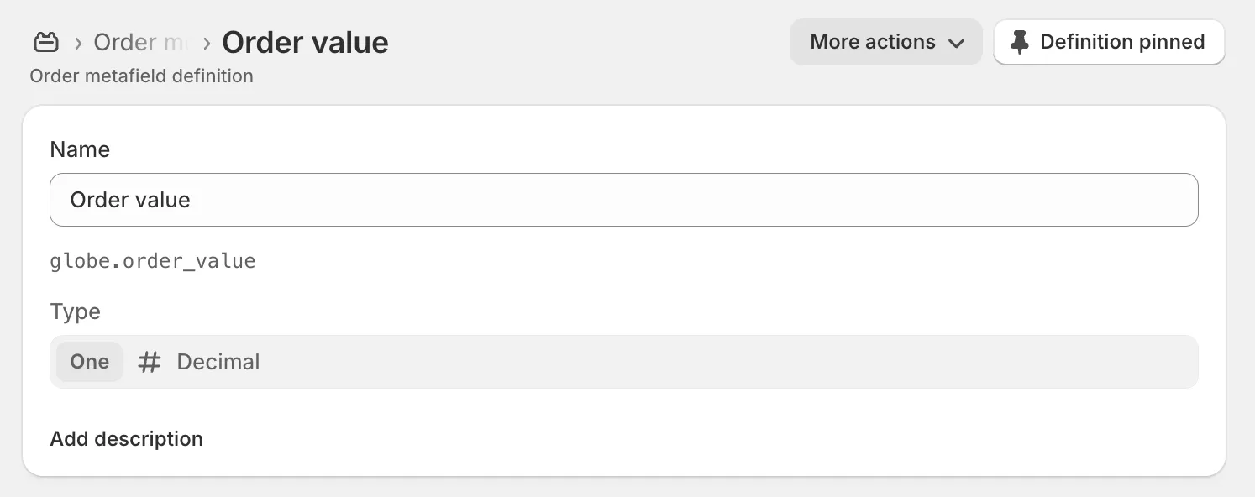Click the "One" badge in Type
The image size is (1255, 497).
[x=90, y=362]
